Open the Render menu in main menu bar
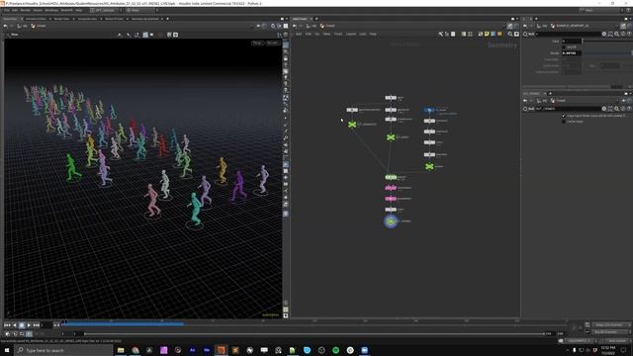Screen dimensions: 633x356 (x=26, y=10)
